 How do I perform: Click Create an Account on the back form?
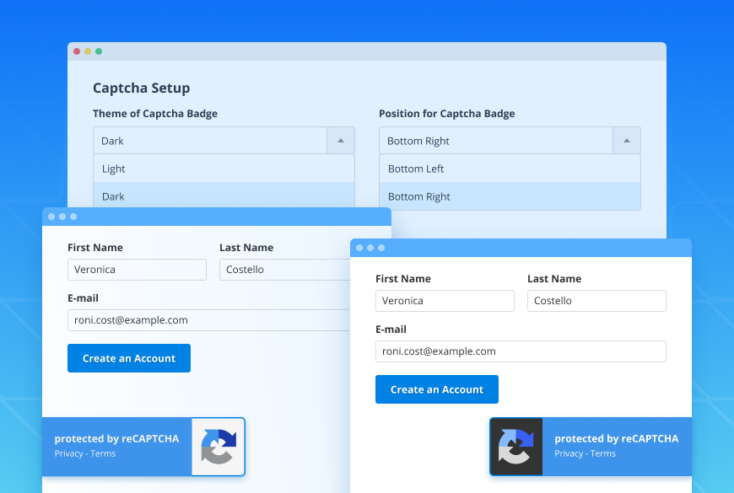coord(128,358)
